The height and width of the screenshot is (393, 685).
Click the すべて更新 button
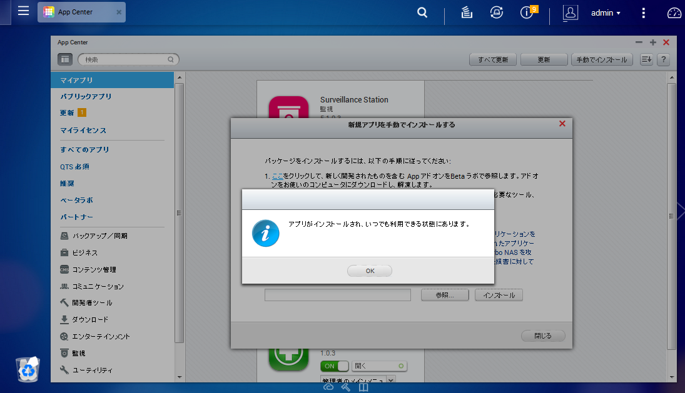493,59
